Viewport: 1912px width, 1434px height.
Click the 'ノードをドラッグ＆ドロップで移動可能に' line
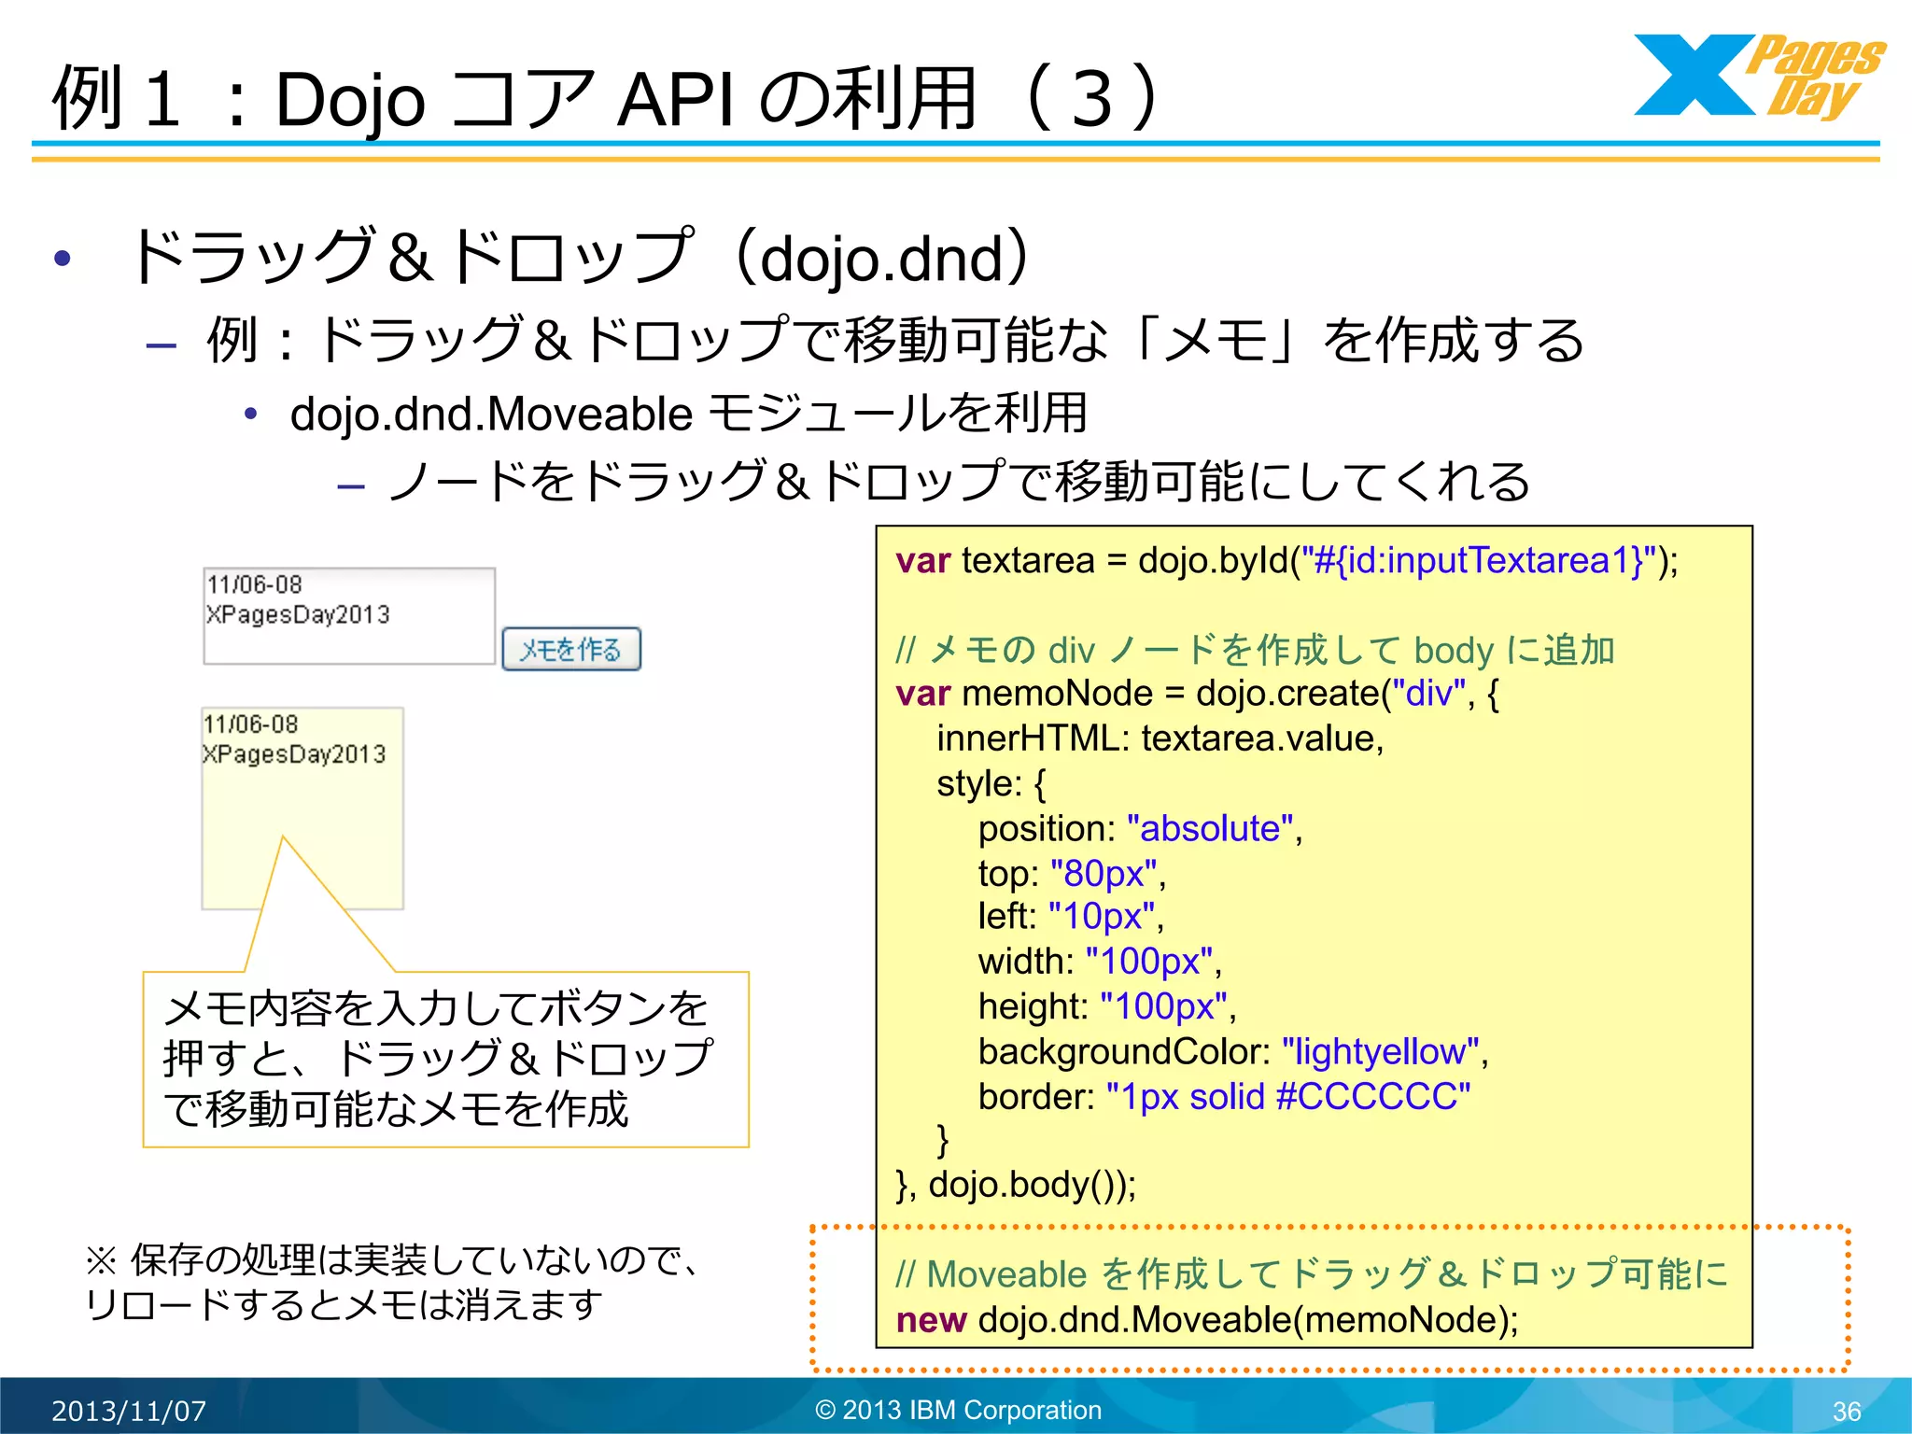click(958, 482)
